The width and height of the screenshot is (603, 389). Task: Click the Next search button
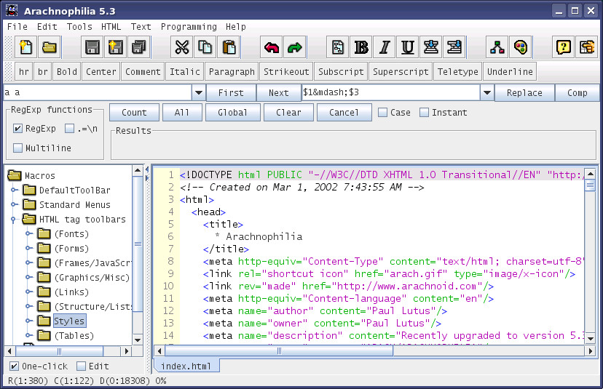(x=279, y=93)
